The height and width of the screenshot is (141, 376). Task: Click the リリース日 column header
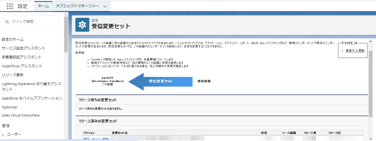pos(335,133)
